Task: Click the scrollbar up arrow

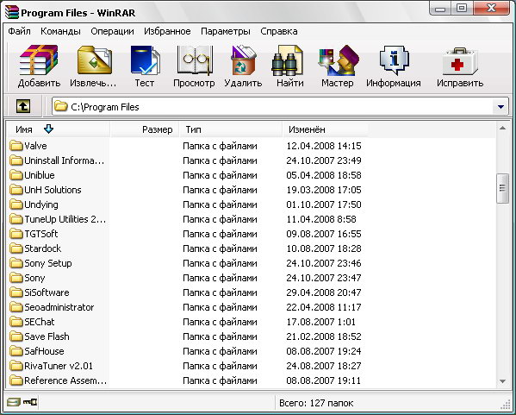Action: click(x=502, y=129)
